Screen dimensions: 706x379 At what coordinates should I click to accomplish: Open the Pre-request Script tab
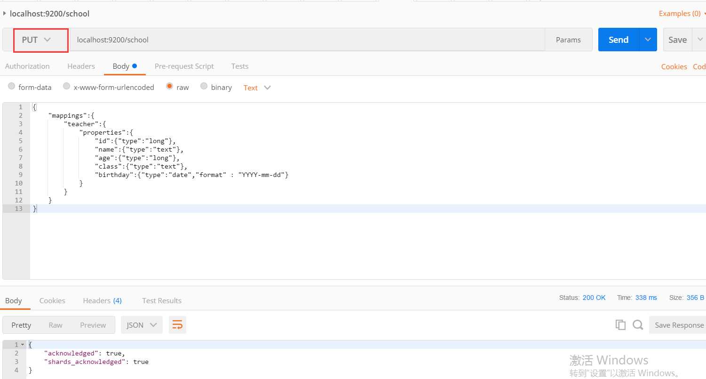(x=184, y=66)
